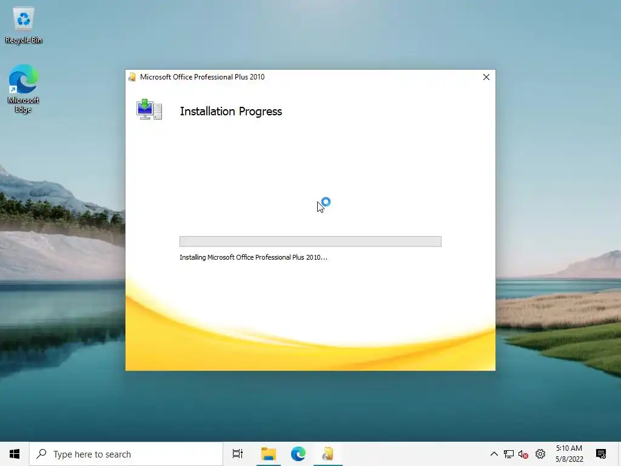Expand the hidden system tray icons chevron
621x466 pixels.
tap(494, 454)
